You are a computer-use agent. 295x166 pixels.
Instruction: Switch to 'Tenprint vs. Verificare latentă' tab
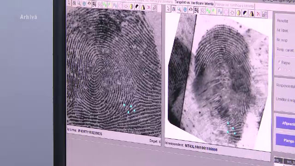[194, 3]
